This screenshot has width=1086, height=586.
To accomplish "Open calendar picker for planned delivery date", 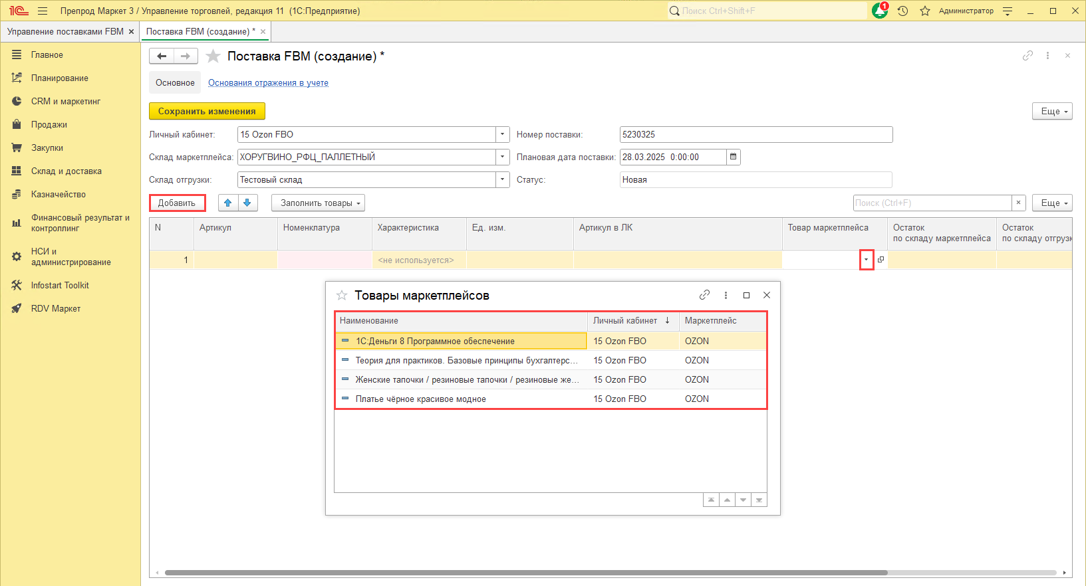I will (734, 157).
